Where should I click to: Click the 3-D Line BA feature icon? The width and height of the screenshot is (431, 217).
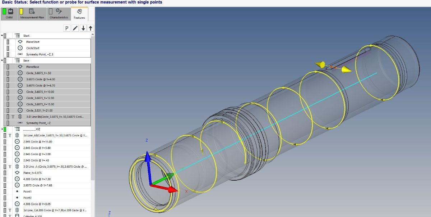pyautogui.click(x=20, y=117)
